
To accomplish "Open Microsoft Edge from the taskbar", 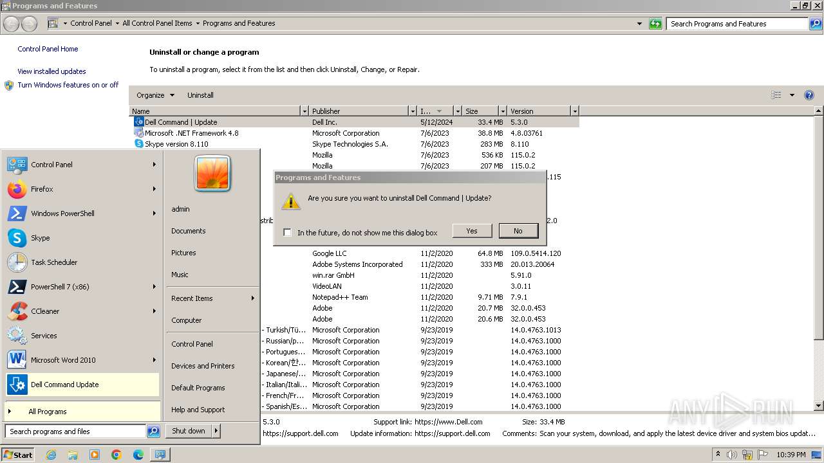I will (138, 455).
